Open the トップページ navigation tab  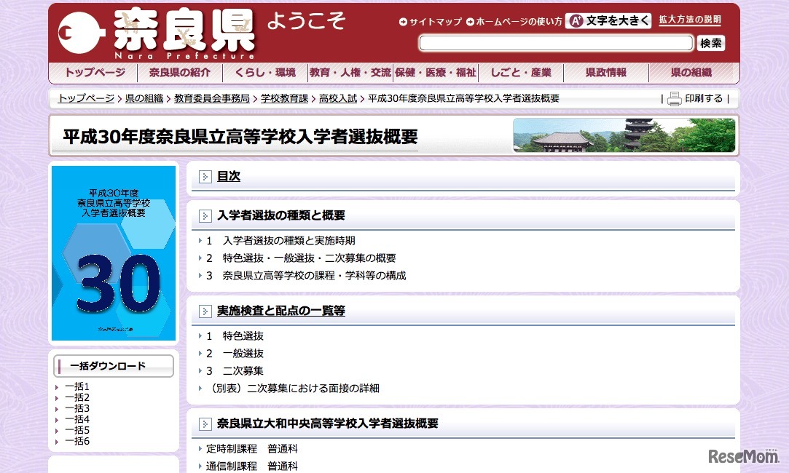(x=95, y=72)
